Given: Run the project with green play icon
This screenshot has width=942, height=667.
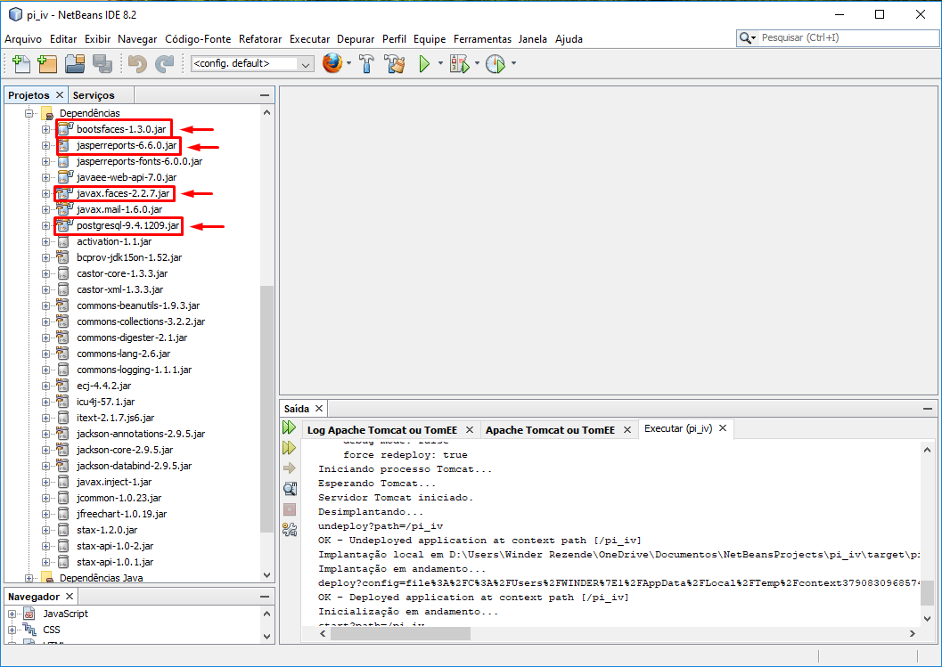Looking at the screenshot, I should coord(425,63).
